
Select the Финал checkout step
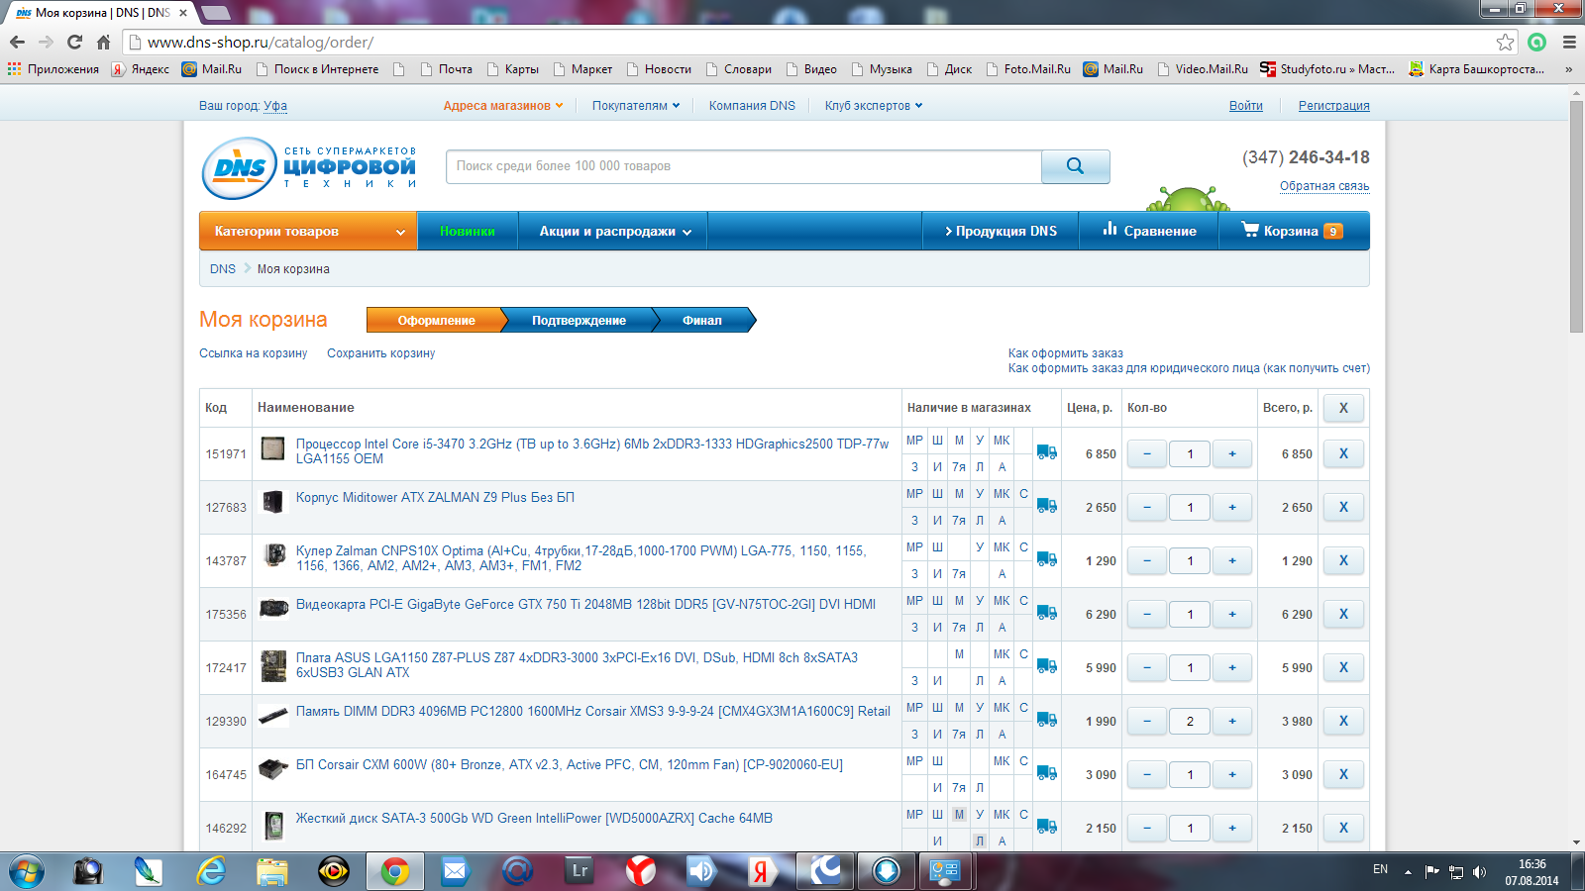(x=702, y=320)
